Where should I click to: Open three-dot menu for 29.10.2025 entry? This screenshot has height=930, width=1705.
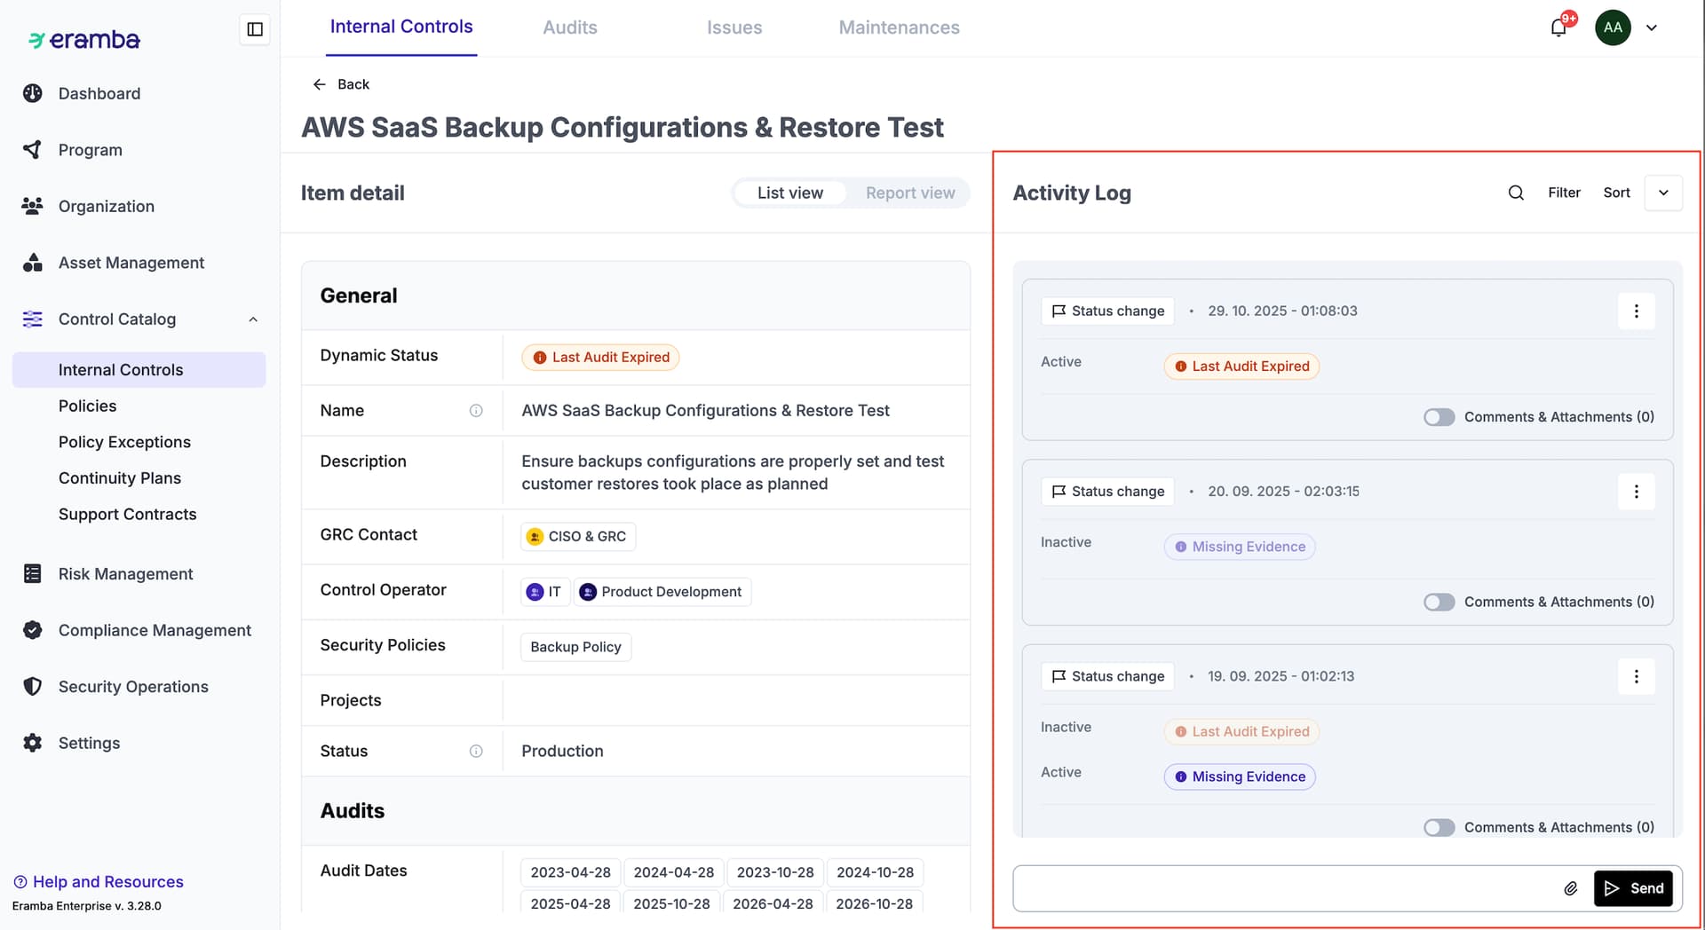pos(1636,311)
